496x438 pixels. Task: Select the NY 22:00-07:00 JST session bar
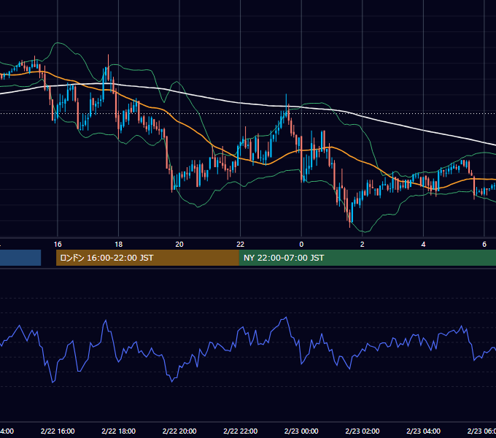coord(367,258)
